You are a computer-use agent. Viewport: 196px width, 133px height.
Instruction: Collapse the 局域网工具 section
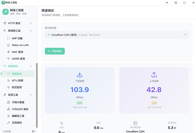click(x=31, y=31)
